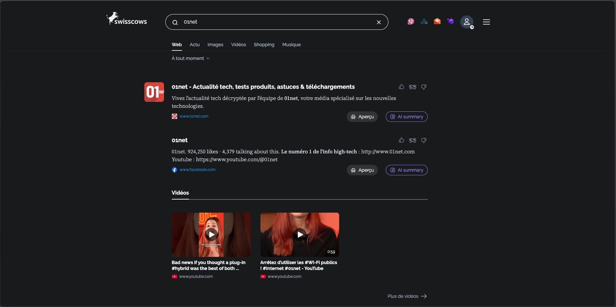Click the 'Vidéos' section heading
616x307 pixels.
tap(180, 193)
